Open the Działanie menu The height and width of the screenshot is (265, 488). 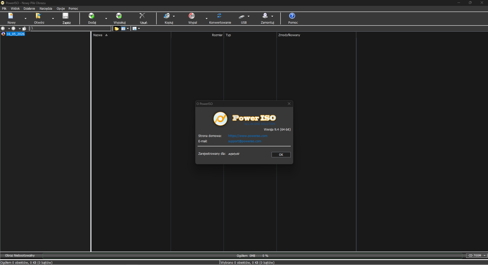[x=29, y=9]
